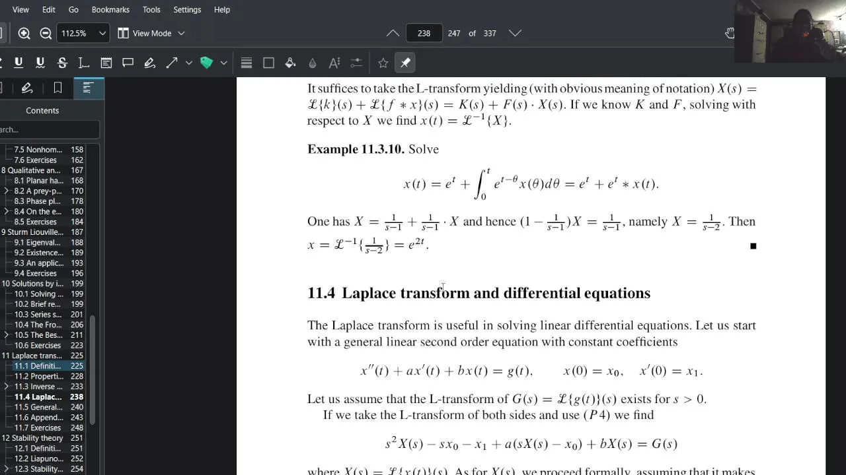
Task: Select the typewriter text annotation tool
Action: point(84,63)
